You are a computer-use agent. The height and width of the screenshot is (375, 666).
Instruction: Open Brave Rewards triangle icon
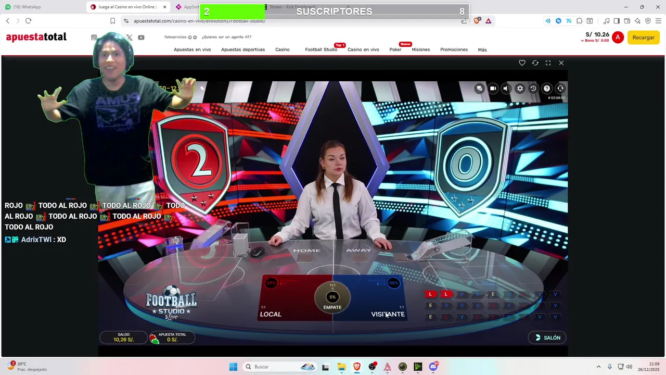point(488,21)
